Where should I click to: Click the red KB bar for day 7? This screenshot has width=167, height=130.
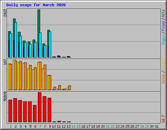[x=39, y=107]
